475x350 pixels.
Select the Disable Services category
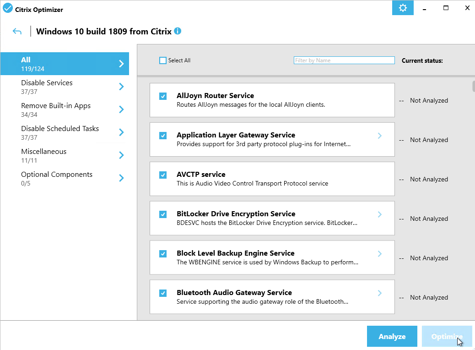pos(65,87)
